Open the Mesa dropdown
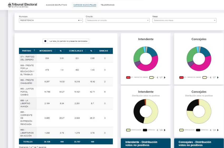This screenshot has width=224, height=148. (184, 21)
